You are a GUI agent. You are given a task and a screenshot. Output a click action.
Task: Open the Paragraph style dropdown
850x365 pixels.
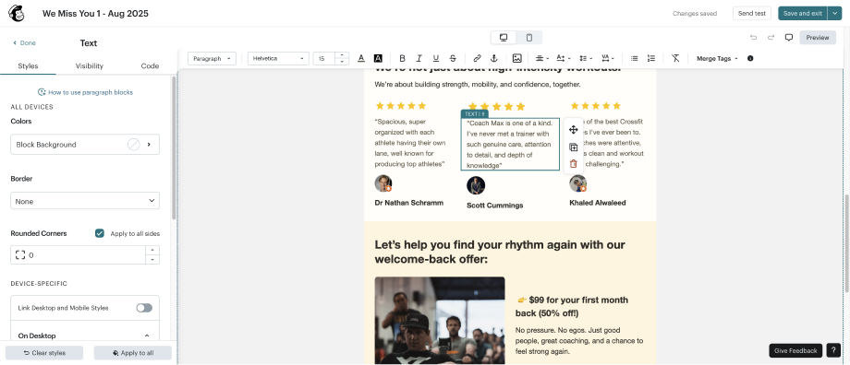[212, 58]
